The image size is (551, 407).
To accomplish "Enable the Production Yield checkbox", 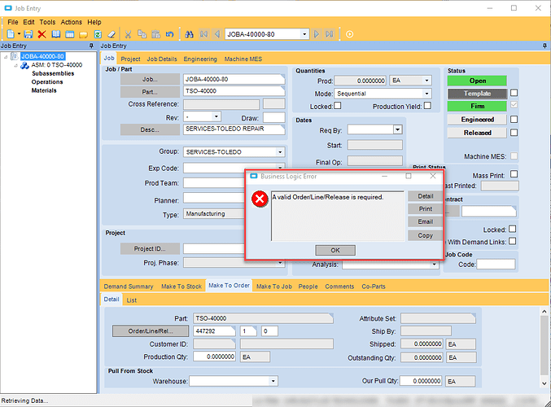I will [427, 106].
